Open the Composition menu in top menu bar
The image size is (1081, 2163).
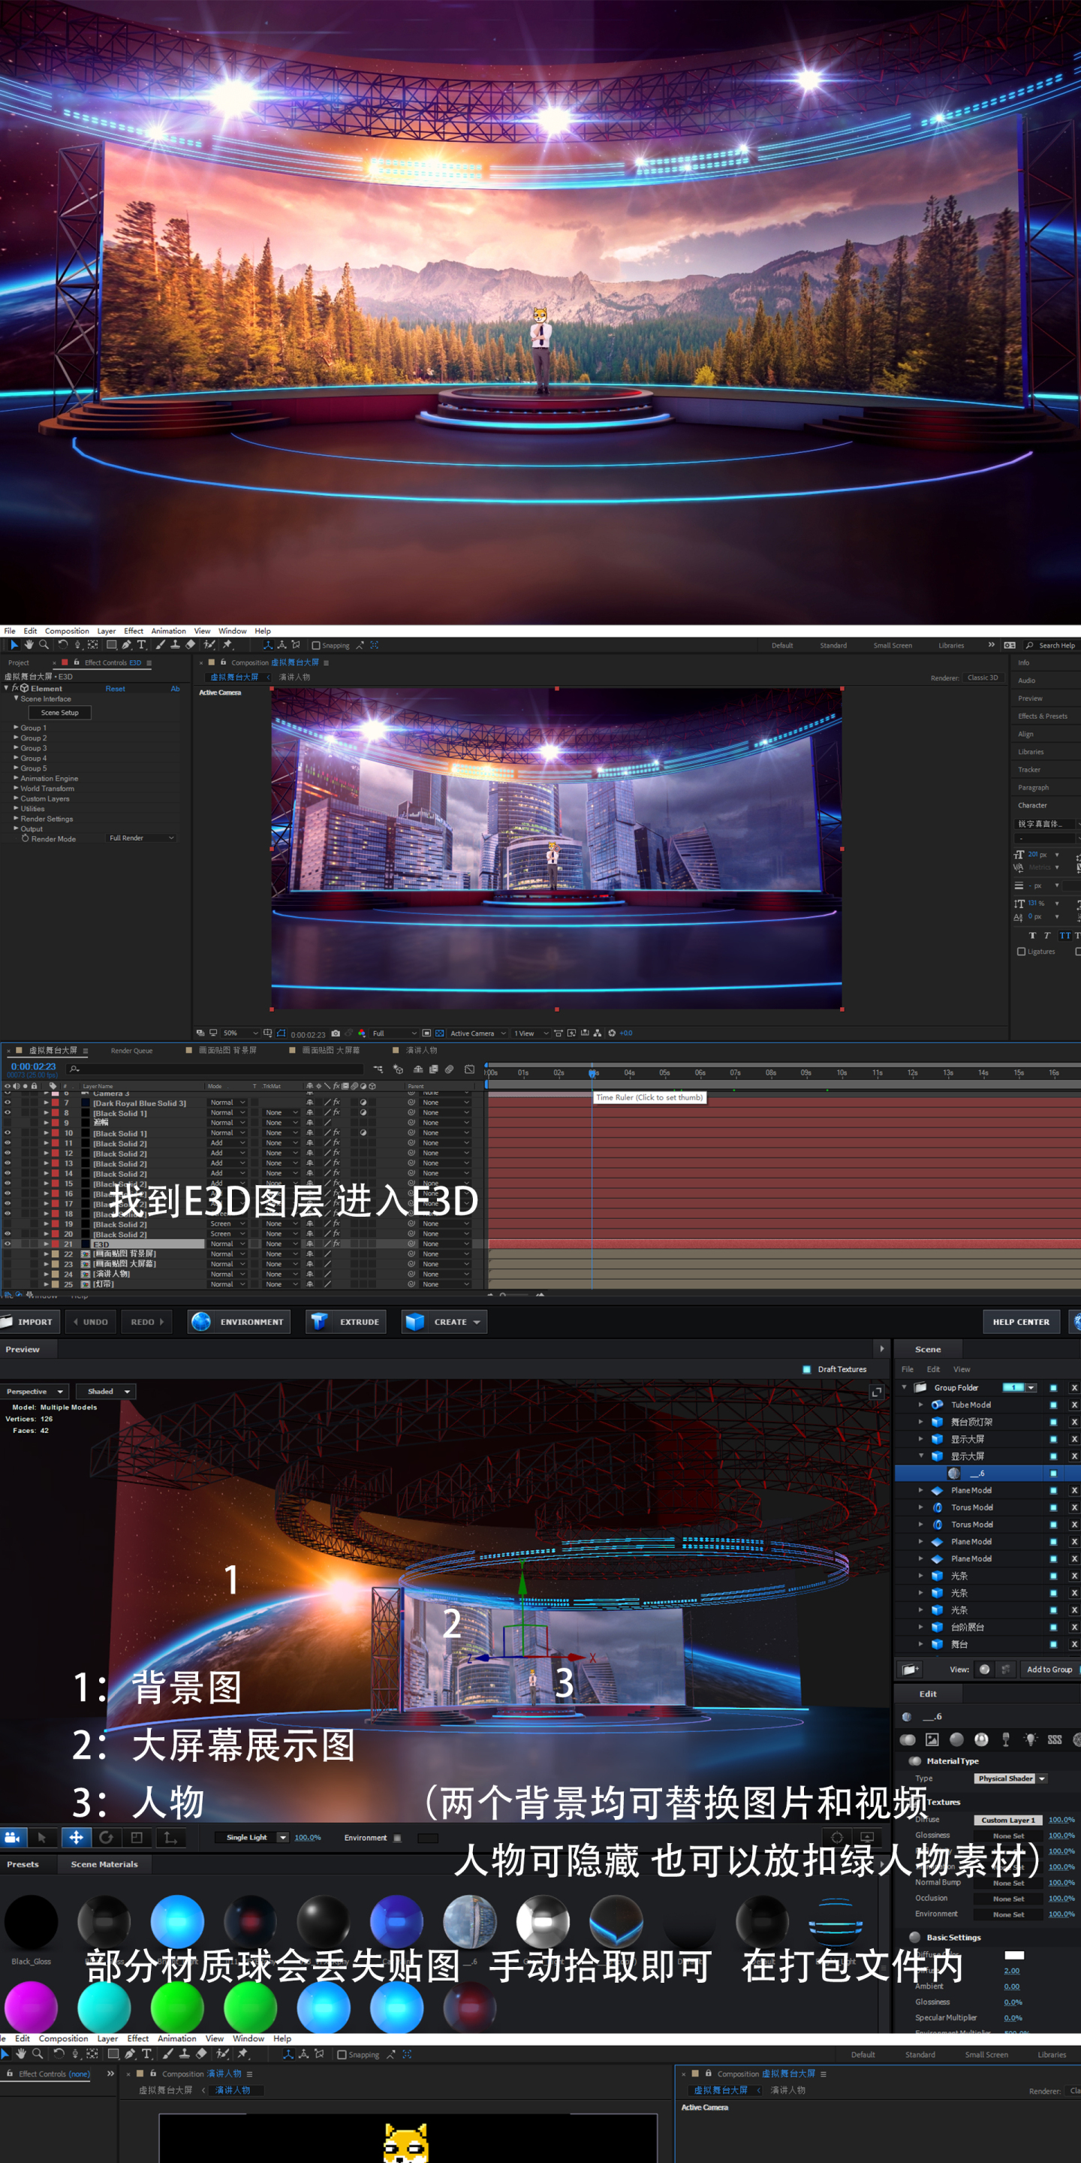point(67,632)
